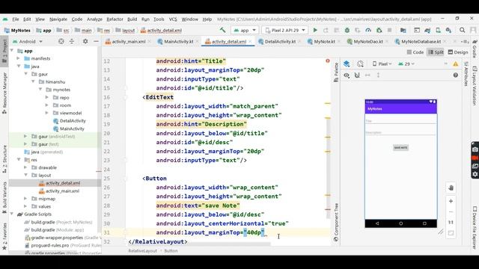Screen dimensions: 479x269
Task: Open the app run configuration dropdown
Action: [245, 30]
